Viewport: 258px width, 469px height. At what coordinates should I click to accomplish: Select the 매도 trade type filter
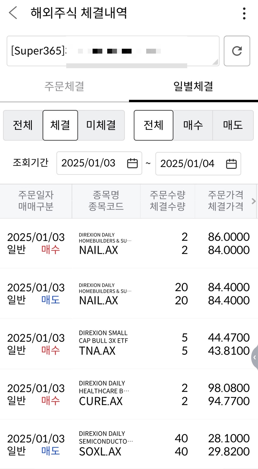(x=233, y=125)
